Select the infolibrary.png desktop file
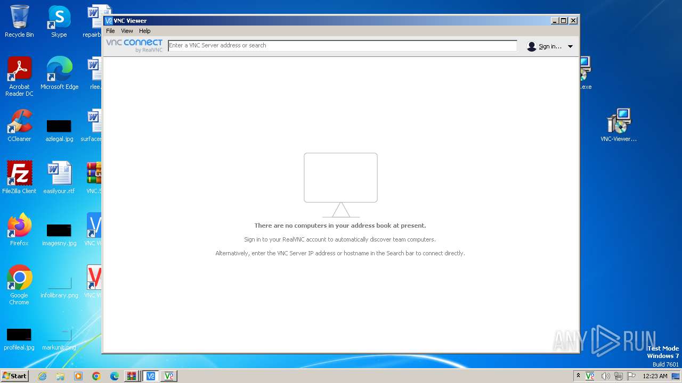This screenshot has width=682, height=383. click(x=59, y=287)
